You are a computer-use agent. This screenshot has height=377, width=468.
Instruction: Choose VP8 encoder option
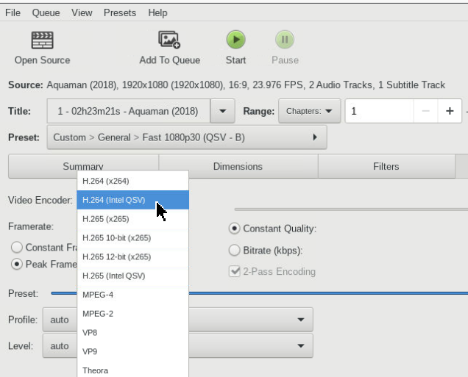click(x=132, y=333)
